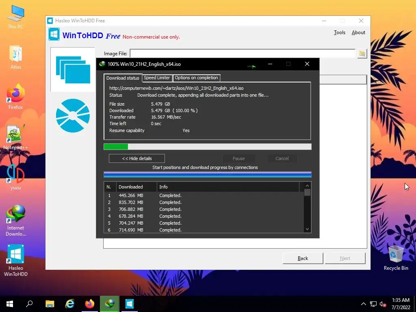This screenshot has width=416, height=312.
Task: Close the IDM download window
Action: tap(307, 64)
